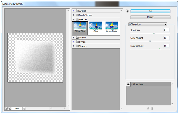The width and height of the screenshot is (179, 115).
Task: Click the Graininess label
Action: 135,30
